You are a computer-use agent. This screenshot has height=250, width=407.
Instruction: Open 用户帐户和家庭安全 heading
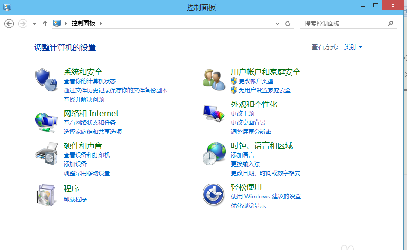[x=266, y=72]
